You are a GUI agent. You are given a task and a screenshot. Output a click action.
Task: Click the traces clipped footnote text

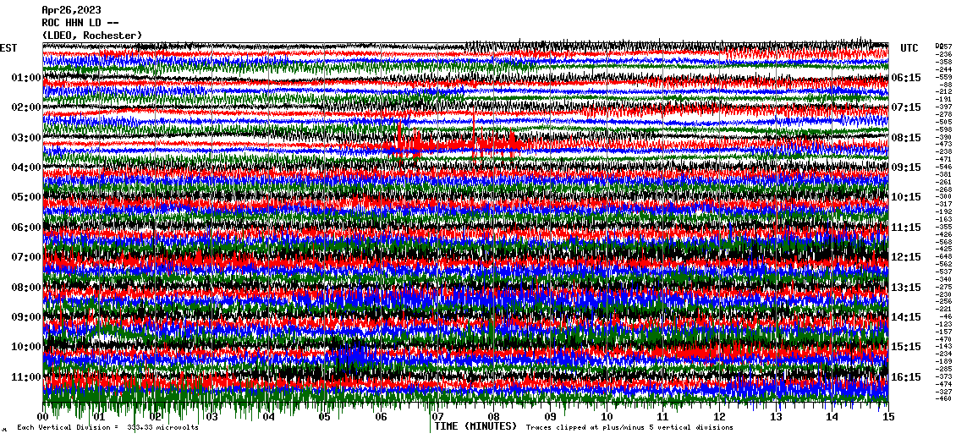tap(629, 428)
